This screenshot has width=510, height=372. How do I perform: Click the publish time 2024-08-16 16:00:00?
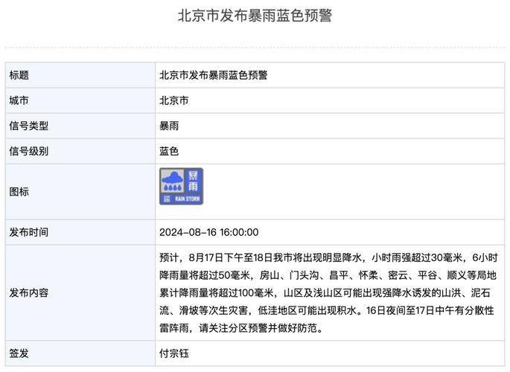point(209,232)
